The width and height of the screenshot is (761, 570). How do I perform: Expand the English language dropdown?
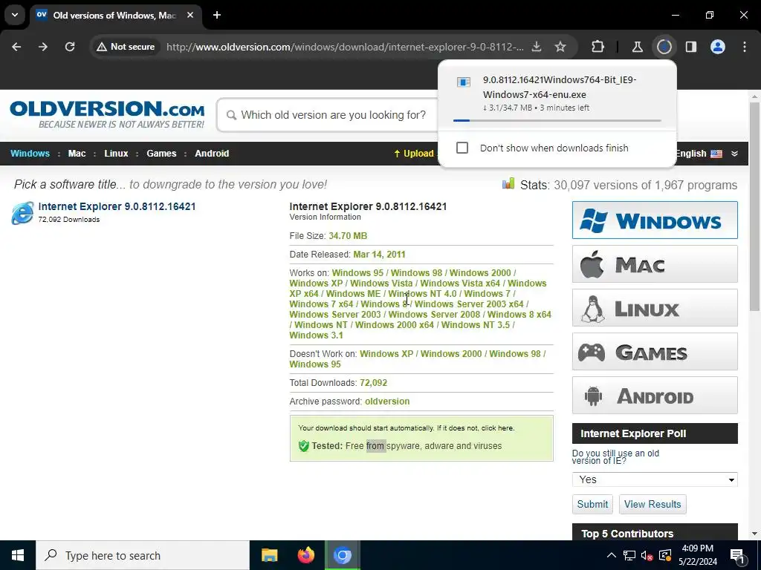[x=734, y=154]
